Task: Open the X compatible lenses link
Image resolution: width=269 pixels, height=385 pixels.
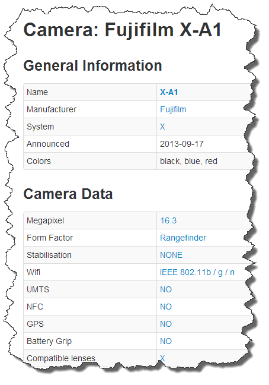Action: coord(162,358)
